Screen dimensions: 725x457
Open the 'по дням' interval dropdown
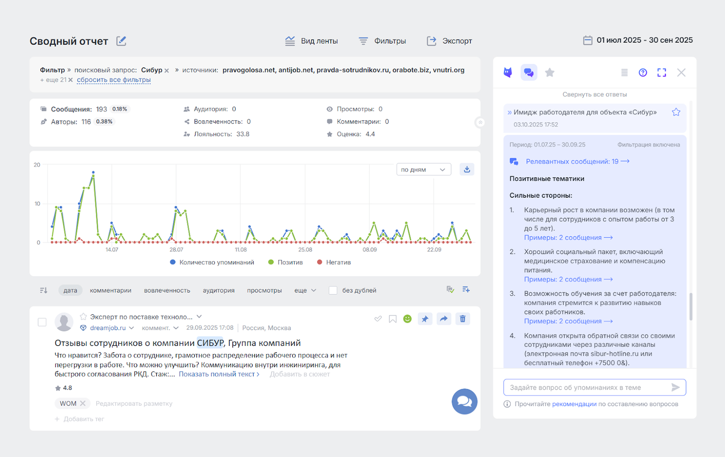point(423,169)
